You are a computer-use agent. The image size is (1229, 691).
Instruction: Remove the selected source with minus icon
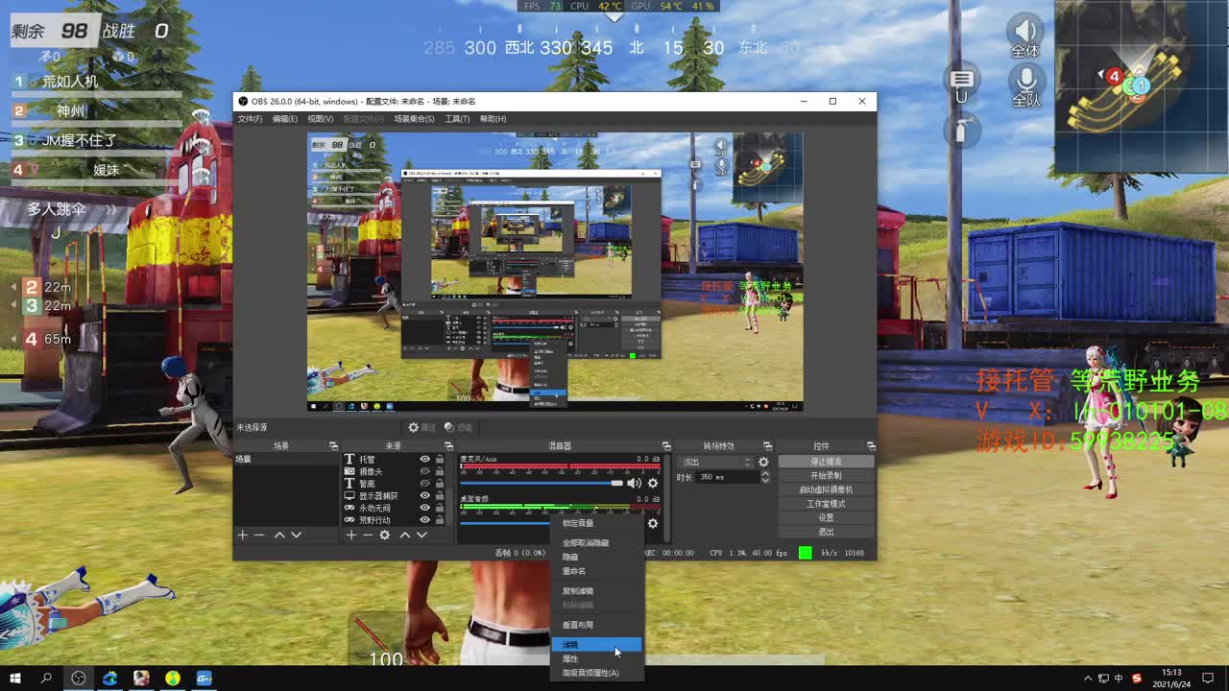tap(367, 535)
